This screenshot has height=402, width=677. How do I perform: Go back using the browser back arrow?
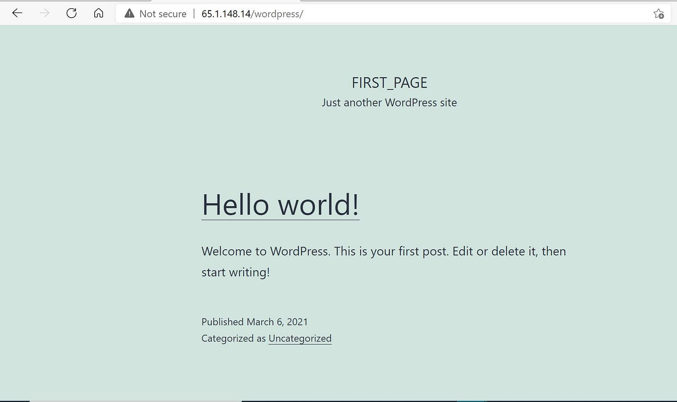(x=17, y=14)
